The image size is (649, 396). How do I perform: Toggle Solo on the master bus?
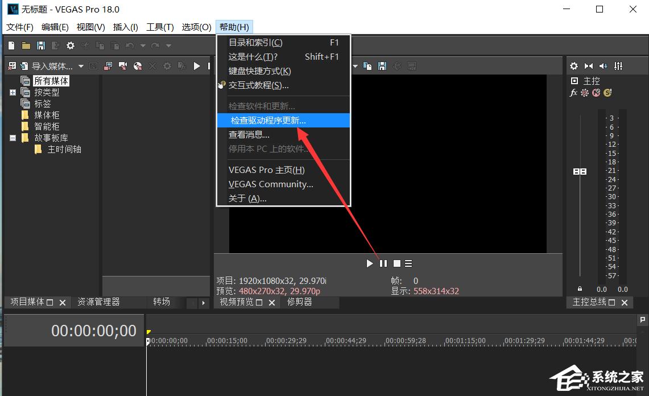[x=607, y=93]
